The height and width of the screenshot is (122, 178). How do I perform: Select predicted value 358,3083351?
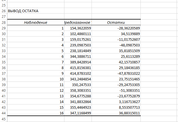(x=78, y=90)
